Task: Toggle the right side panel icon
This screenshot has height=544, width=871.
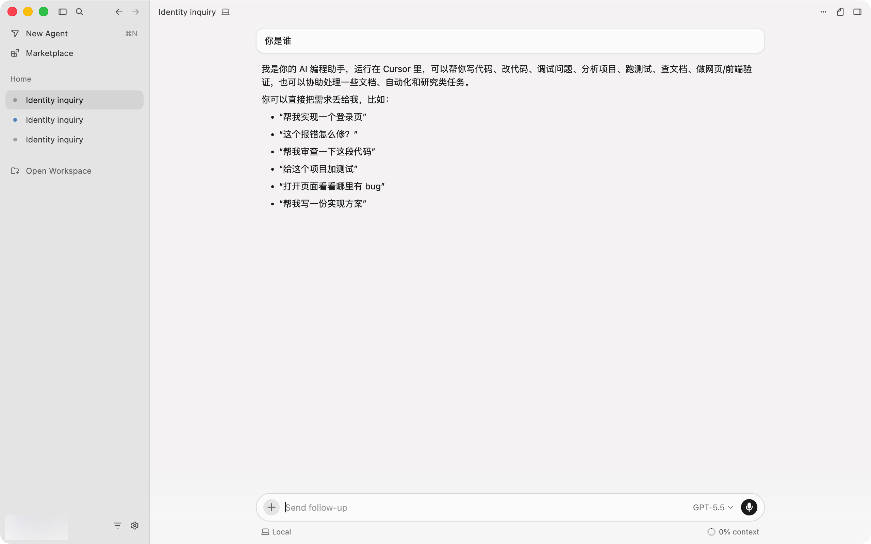Action: (857, 12)
